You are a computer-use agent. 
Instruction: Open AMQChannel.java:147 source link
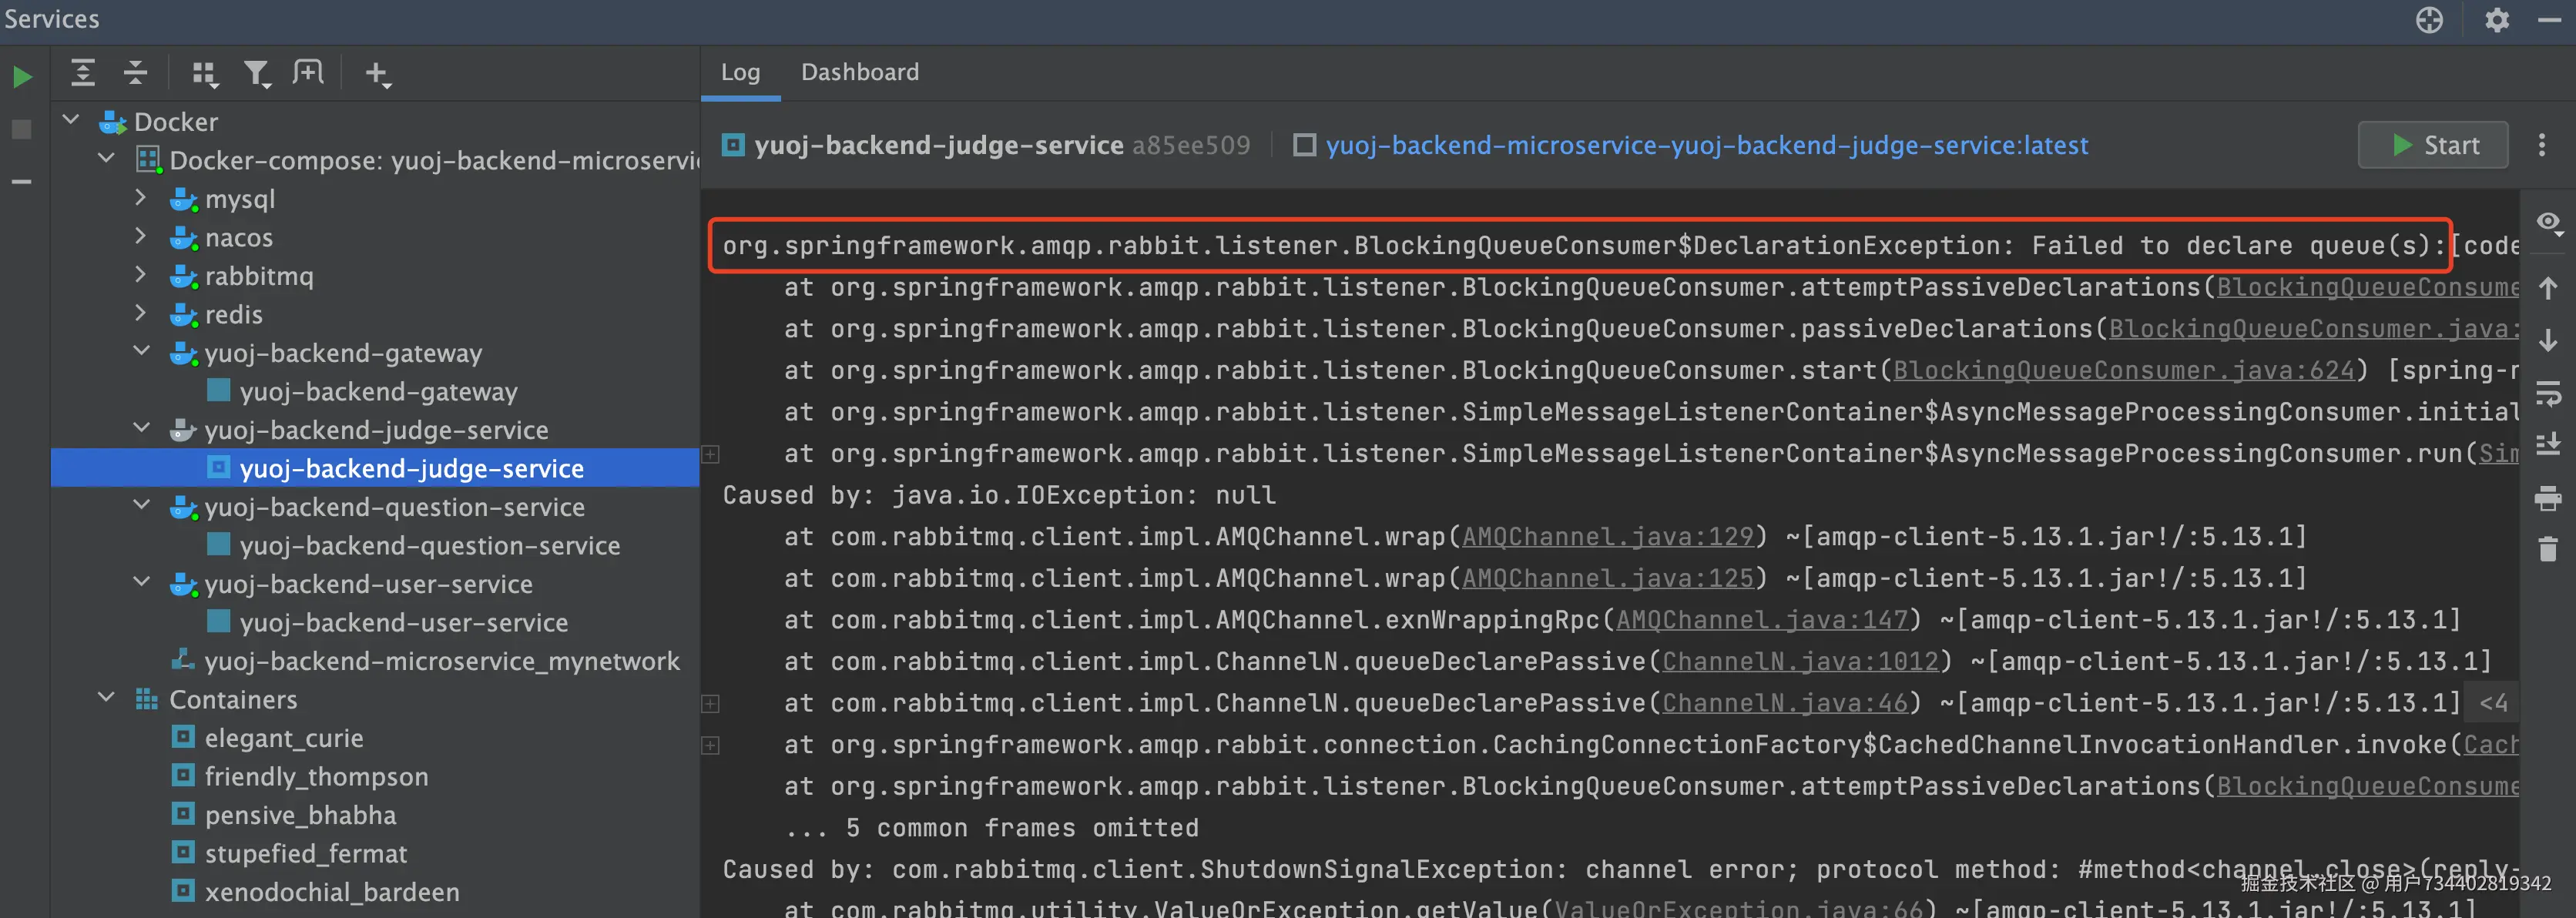[x=1762, y=621]
